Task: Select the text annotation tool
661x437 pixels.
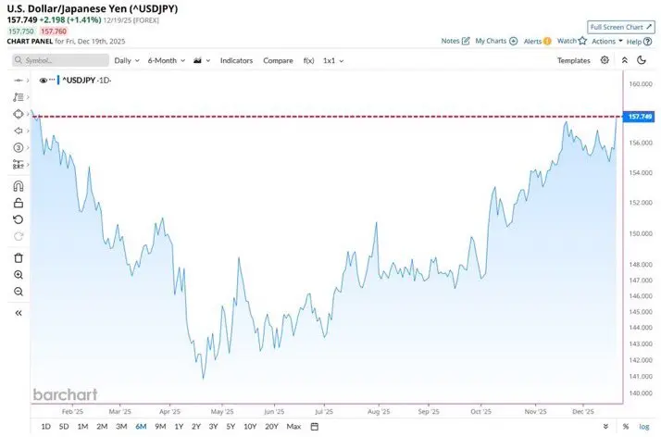Action: click(x=19, y=97)
